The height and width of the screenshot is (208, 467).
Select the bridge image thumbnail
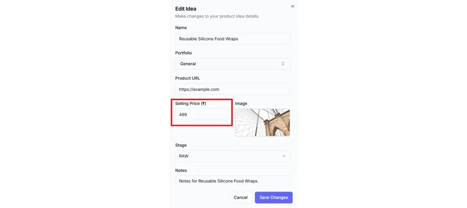(262, 122)
